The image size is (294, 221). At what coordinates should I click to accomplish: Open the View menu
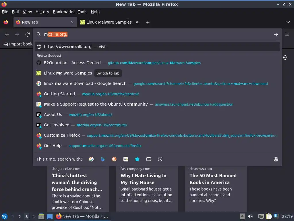point(27,12)
